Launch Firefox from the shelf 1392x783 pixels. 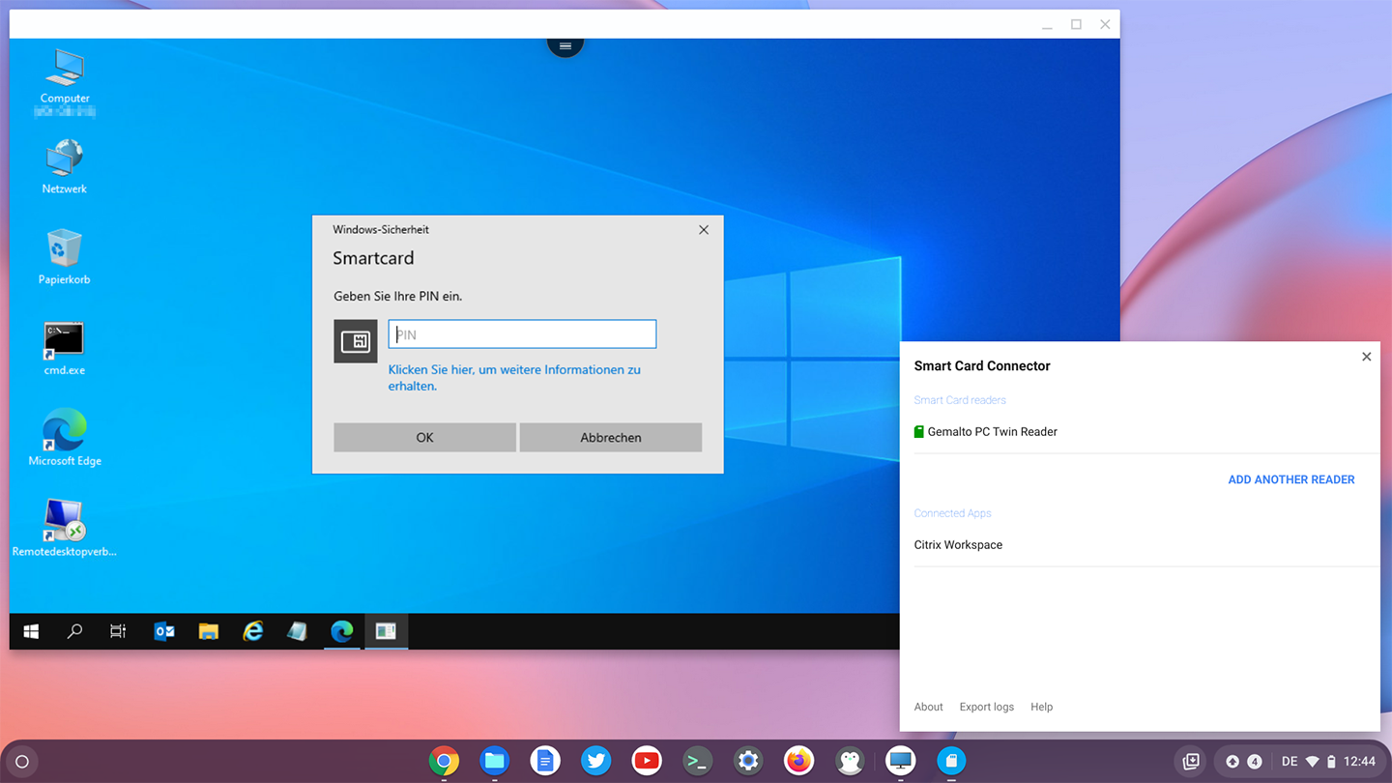pos(798,762)
